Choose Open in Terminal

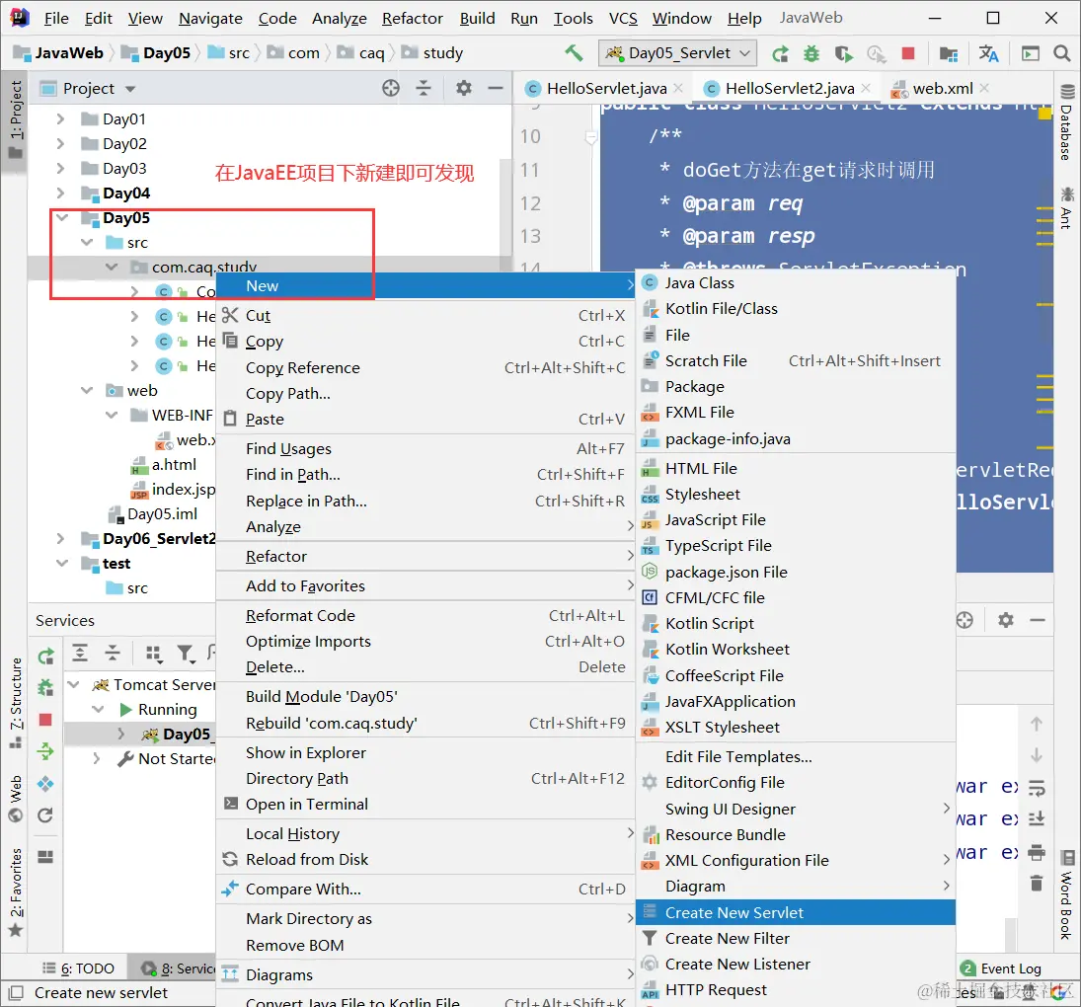click(425, 804)
